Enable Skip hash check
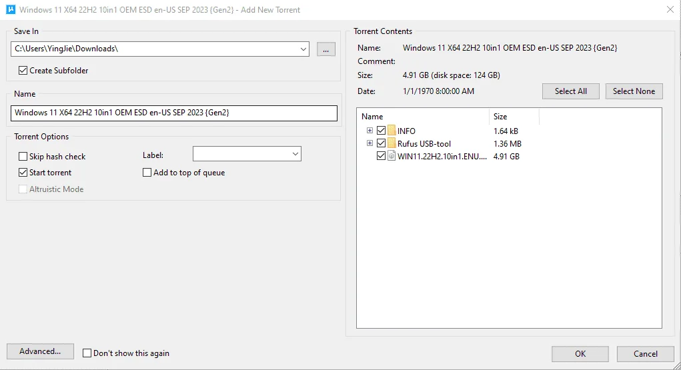 (23, 157)
